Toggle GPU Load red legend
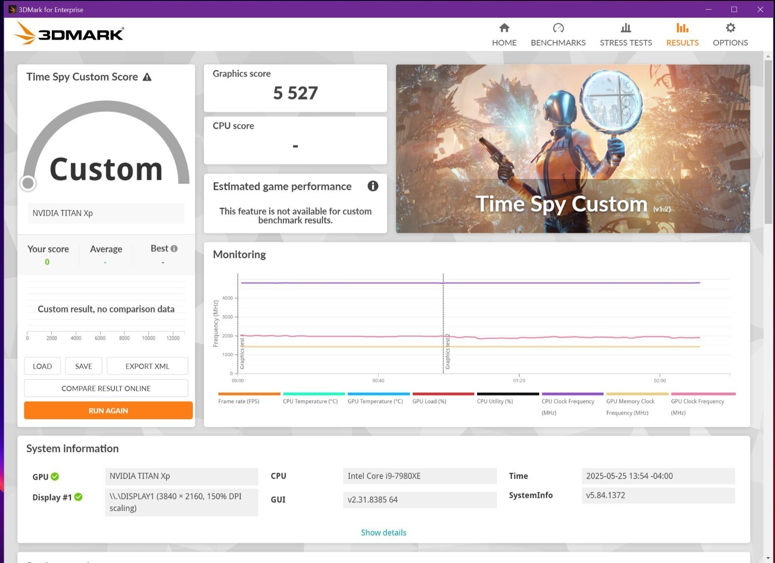The height and width of the screenshot is (563, 775). click(x=443, y=394)
